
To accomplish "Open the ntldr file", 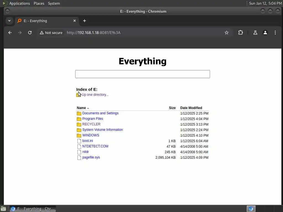I will (85, 152).
